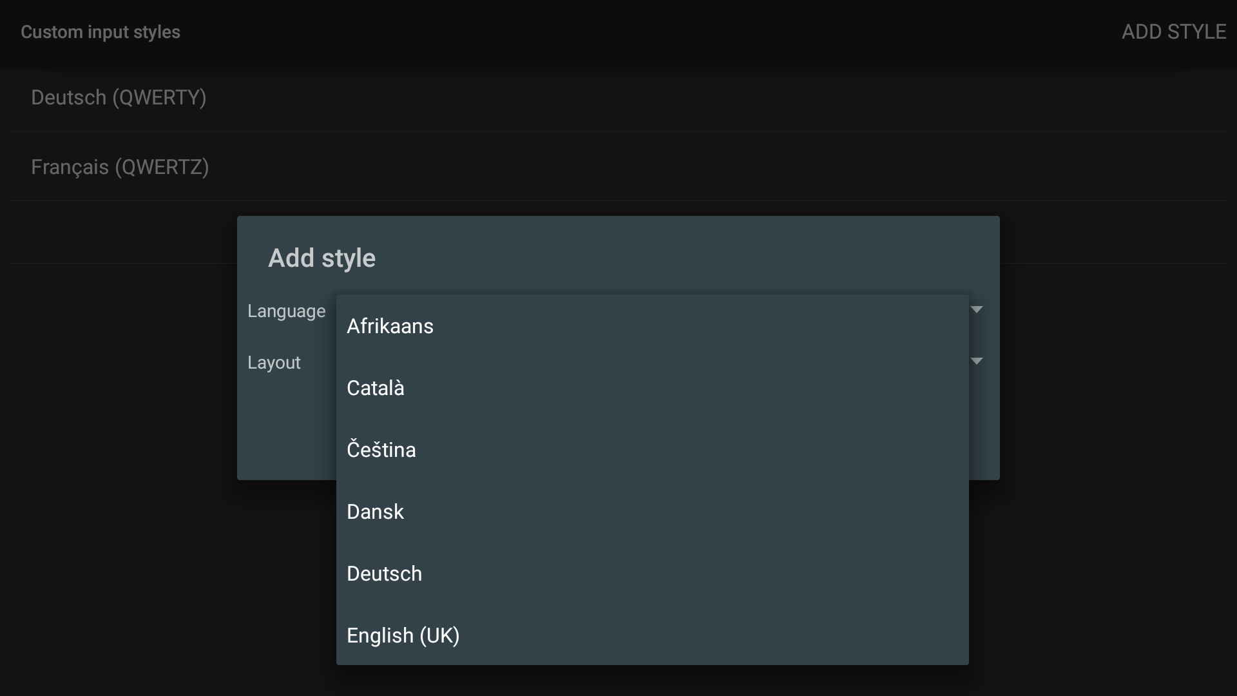1237x696 pixels.
Task: Click the Layout field label
Action: (274, 363)
